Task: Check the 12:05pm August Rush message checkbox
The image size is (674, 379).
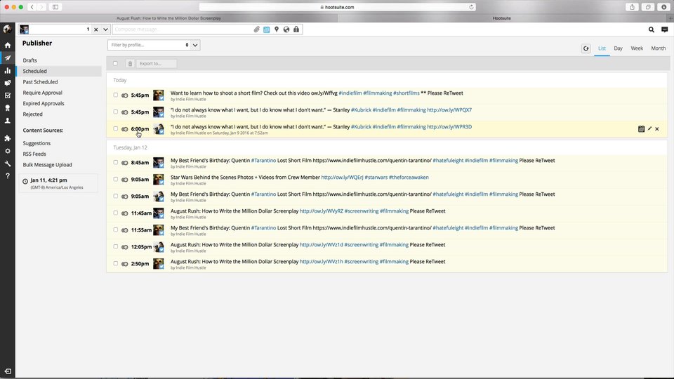Action: click(x=116, y=246)
